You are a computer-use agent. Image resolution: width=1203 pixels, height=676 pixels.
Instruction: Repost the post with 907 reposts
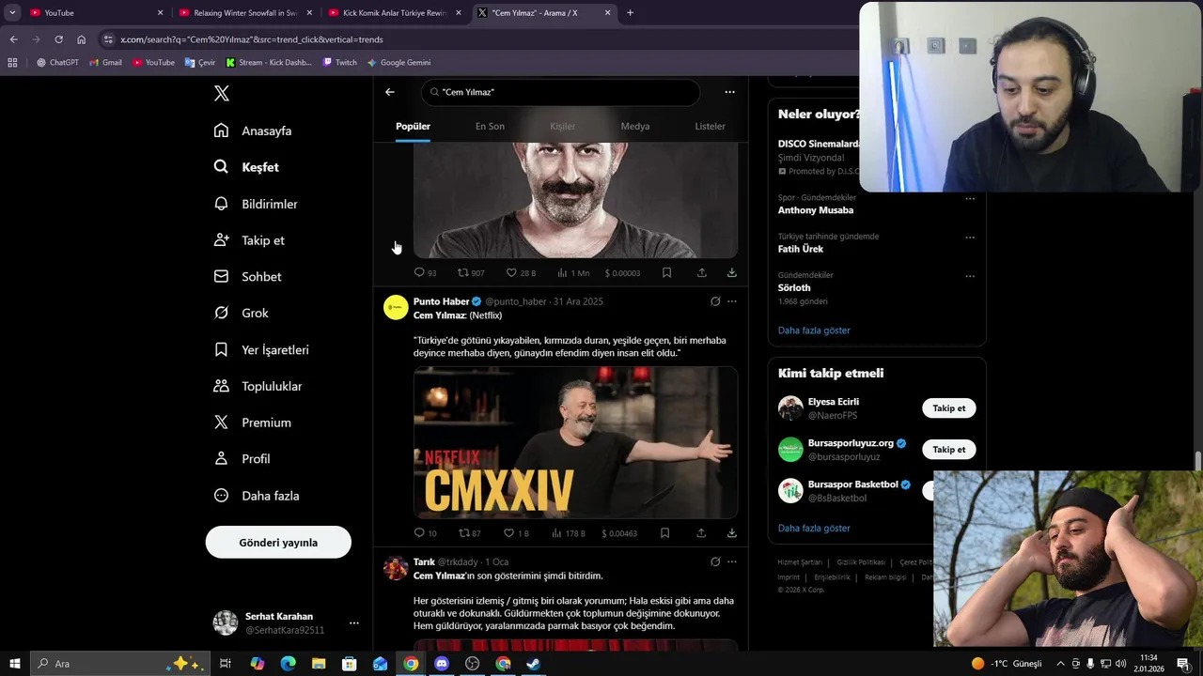tap(471, 273)
